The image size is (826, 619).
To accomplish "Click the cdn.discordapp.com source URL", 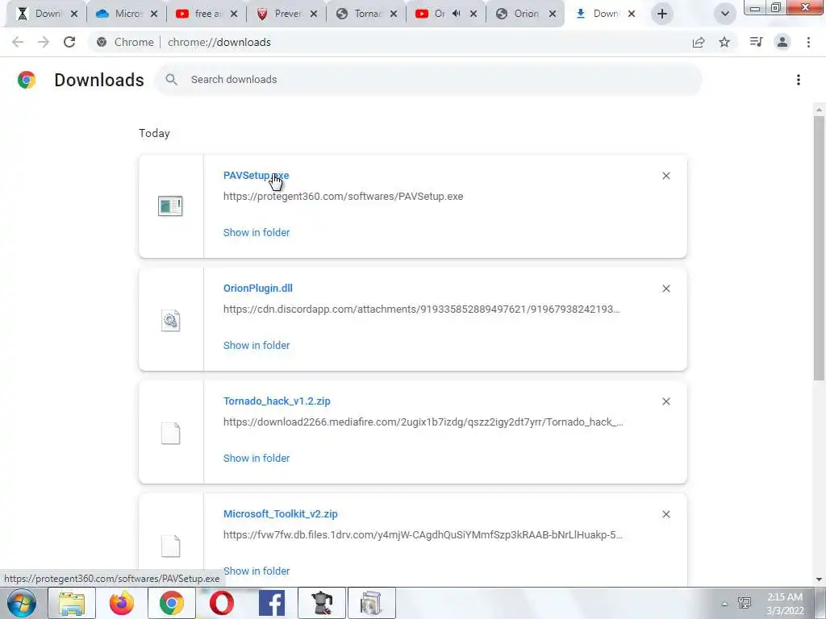I will point(421,309).
